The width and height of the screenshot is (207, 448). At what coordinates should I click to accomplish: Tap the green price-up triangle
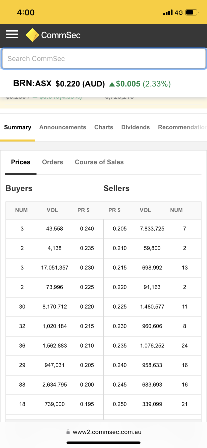112,84
